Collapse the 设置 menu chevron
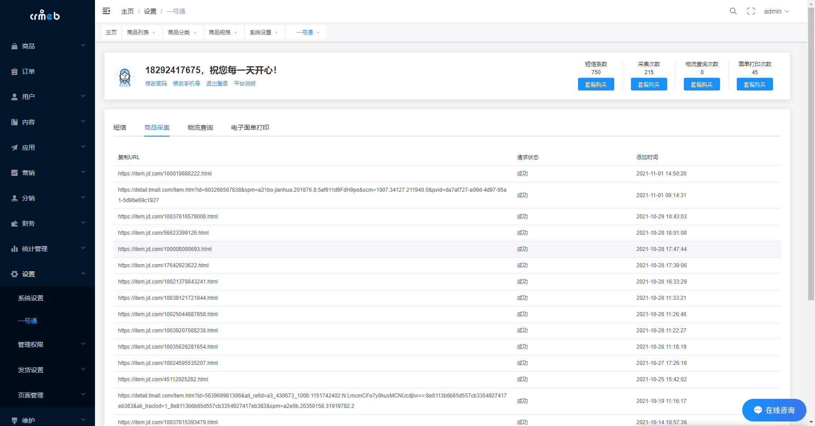This screenshot has width=815, height=426. point(83,273)
